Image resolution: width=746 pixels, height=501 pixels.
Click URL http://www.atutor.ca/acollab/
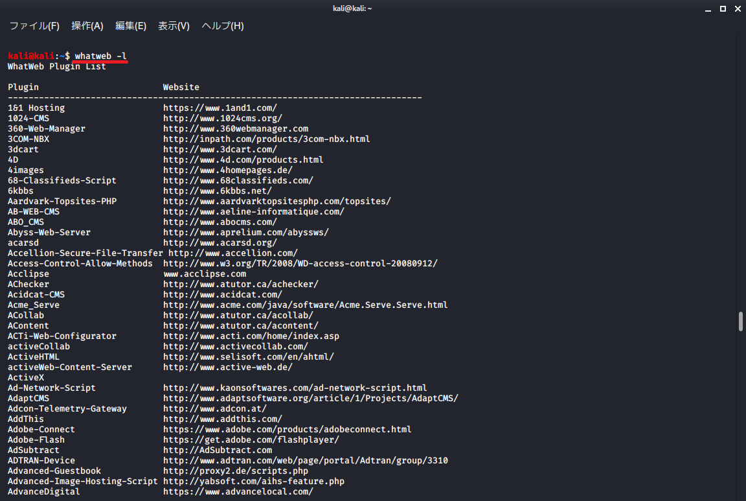point(238,315)
